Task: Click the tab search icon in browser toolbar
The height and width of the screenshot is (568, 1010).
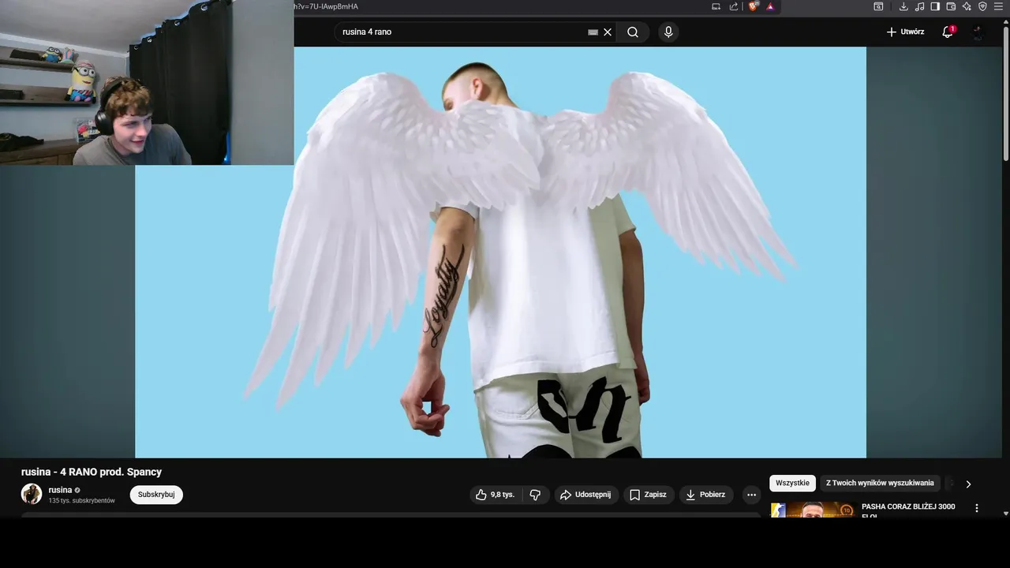Action: coord(878,6)
